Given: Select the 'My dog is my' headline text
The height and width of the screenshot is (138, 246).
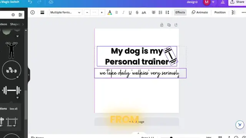Looking at the screenshot, I should [x=137, y=51].
